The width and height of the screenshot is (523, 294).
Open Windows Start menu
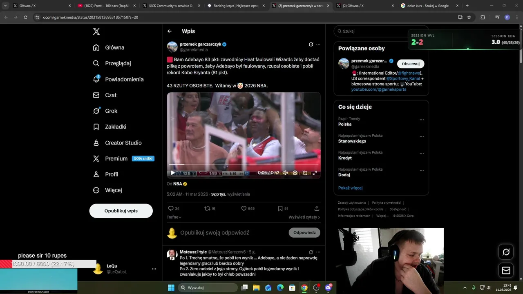171,287
